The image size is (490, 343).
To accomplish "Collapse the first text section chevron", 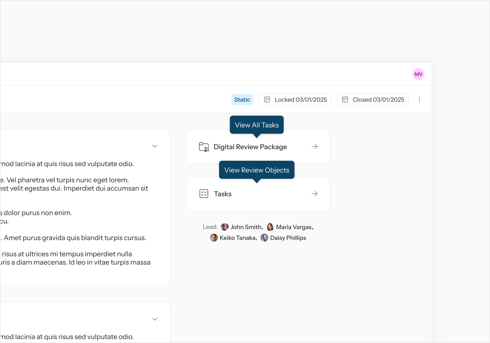I will tap(155, 146).
